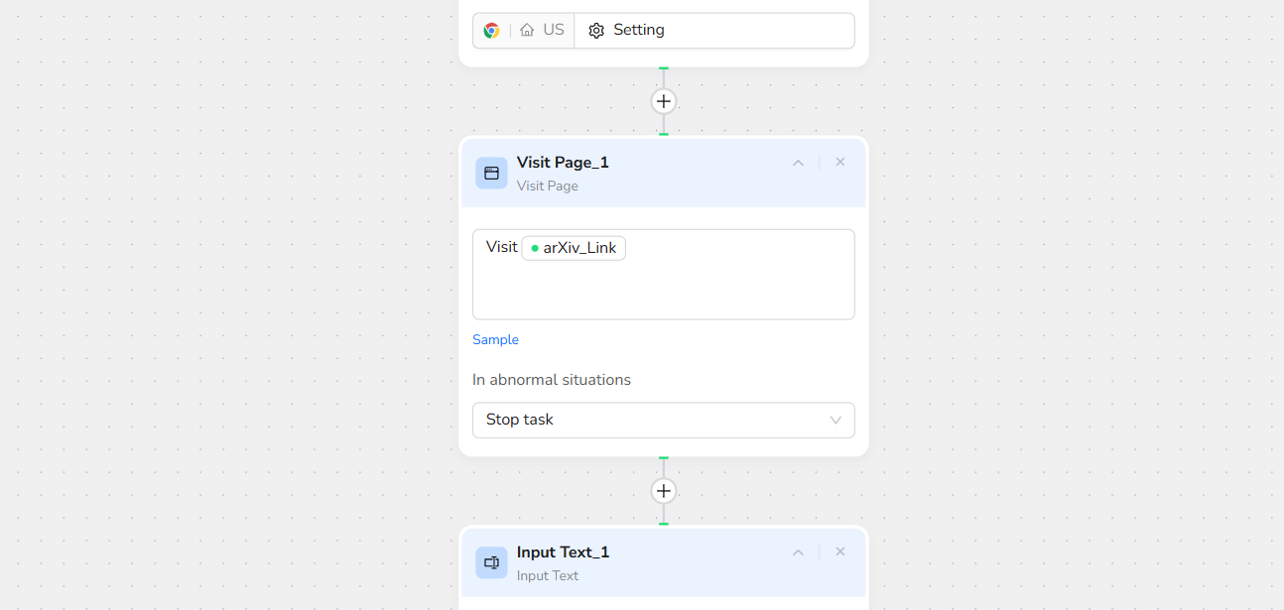The width and height of the screenshot is (1284, 610).
Task: Remove the Visit Page_1 node
Action: [x=840, y=162]
